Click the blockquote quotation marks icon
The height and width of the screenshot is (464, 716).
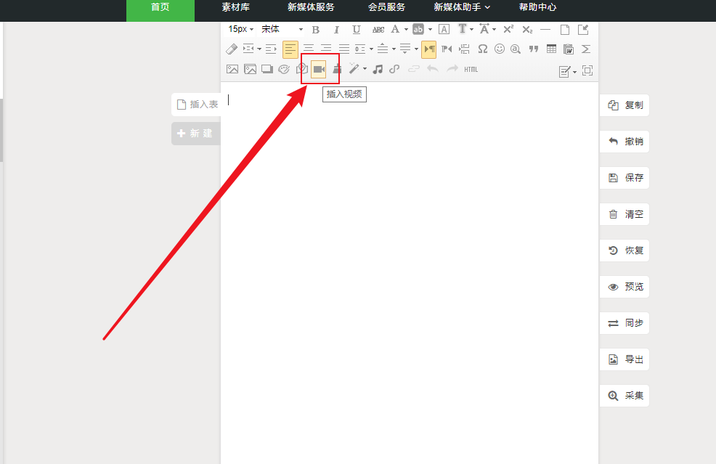pos(534,49)
